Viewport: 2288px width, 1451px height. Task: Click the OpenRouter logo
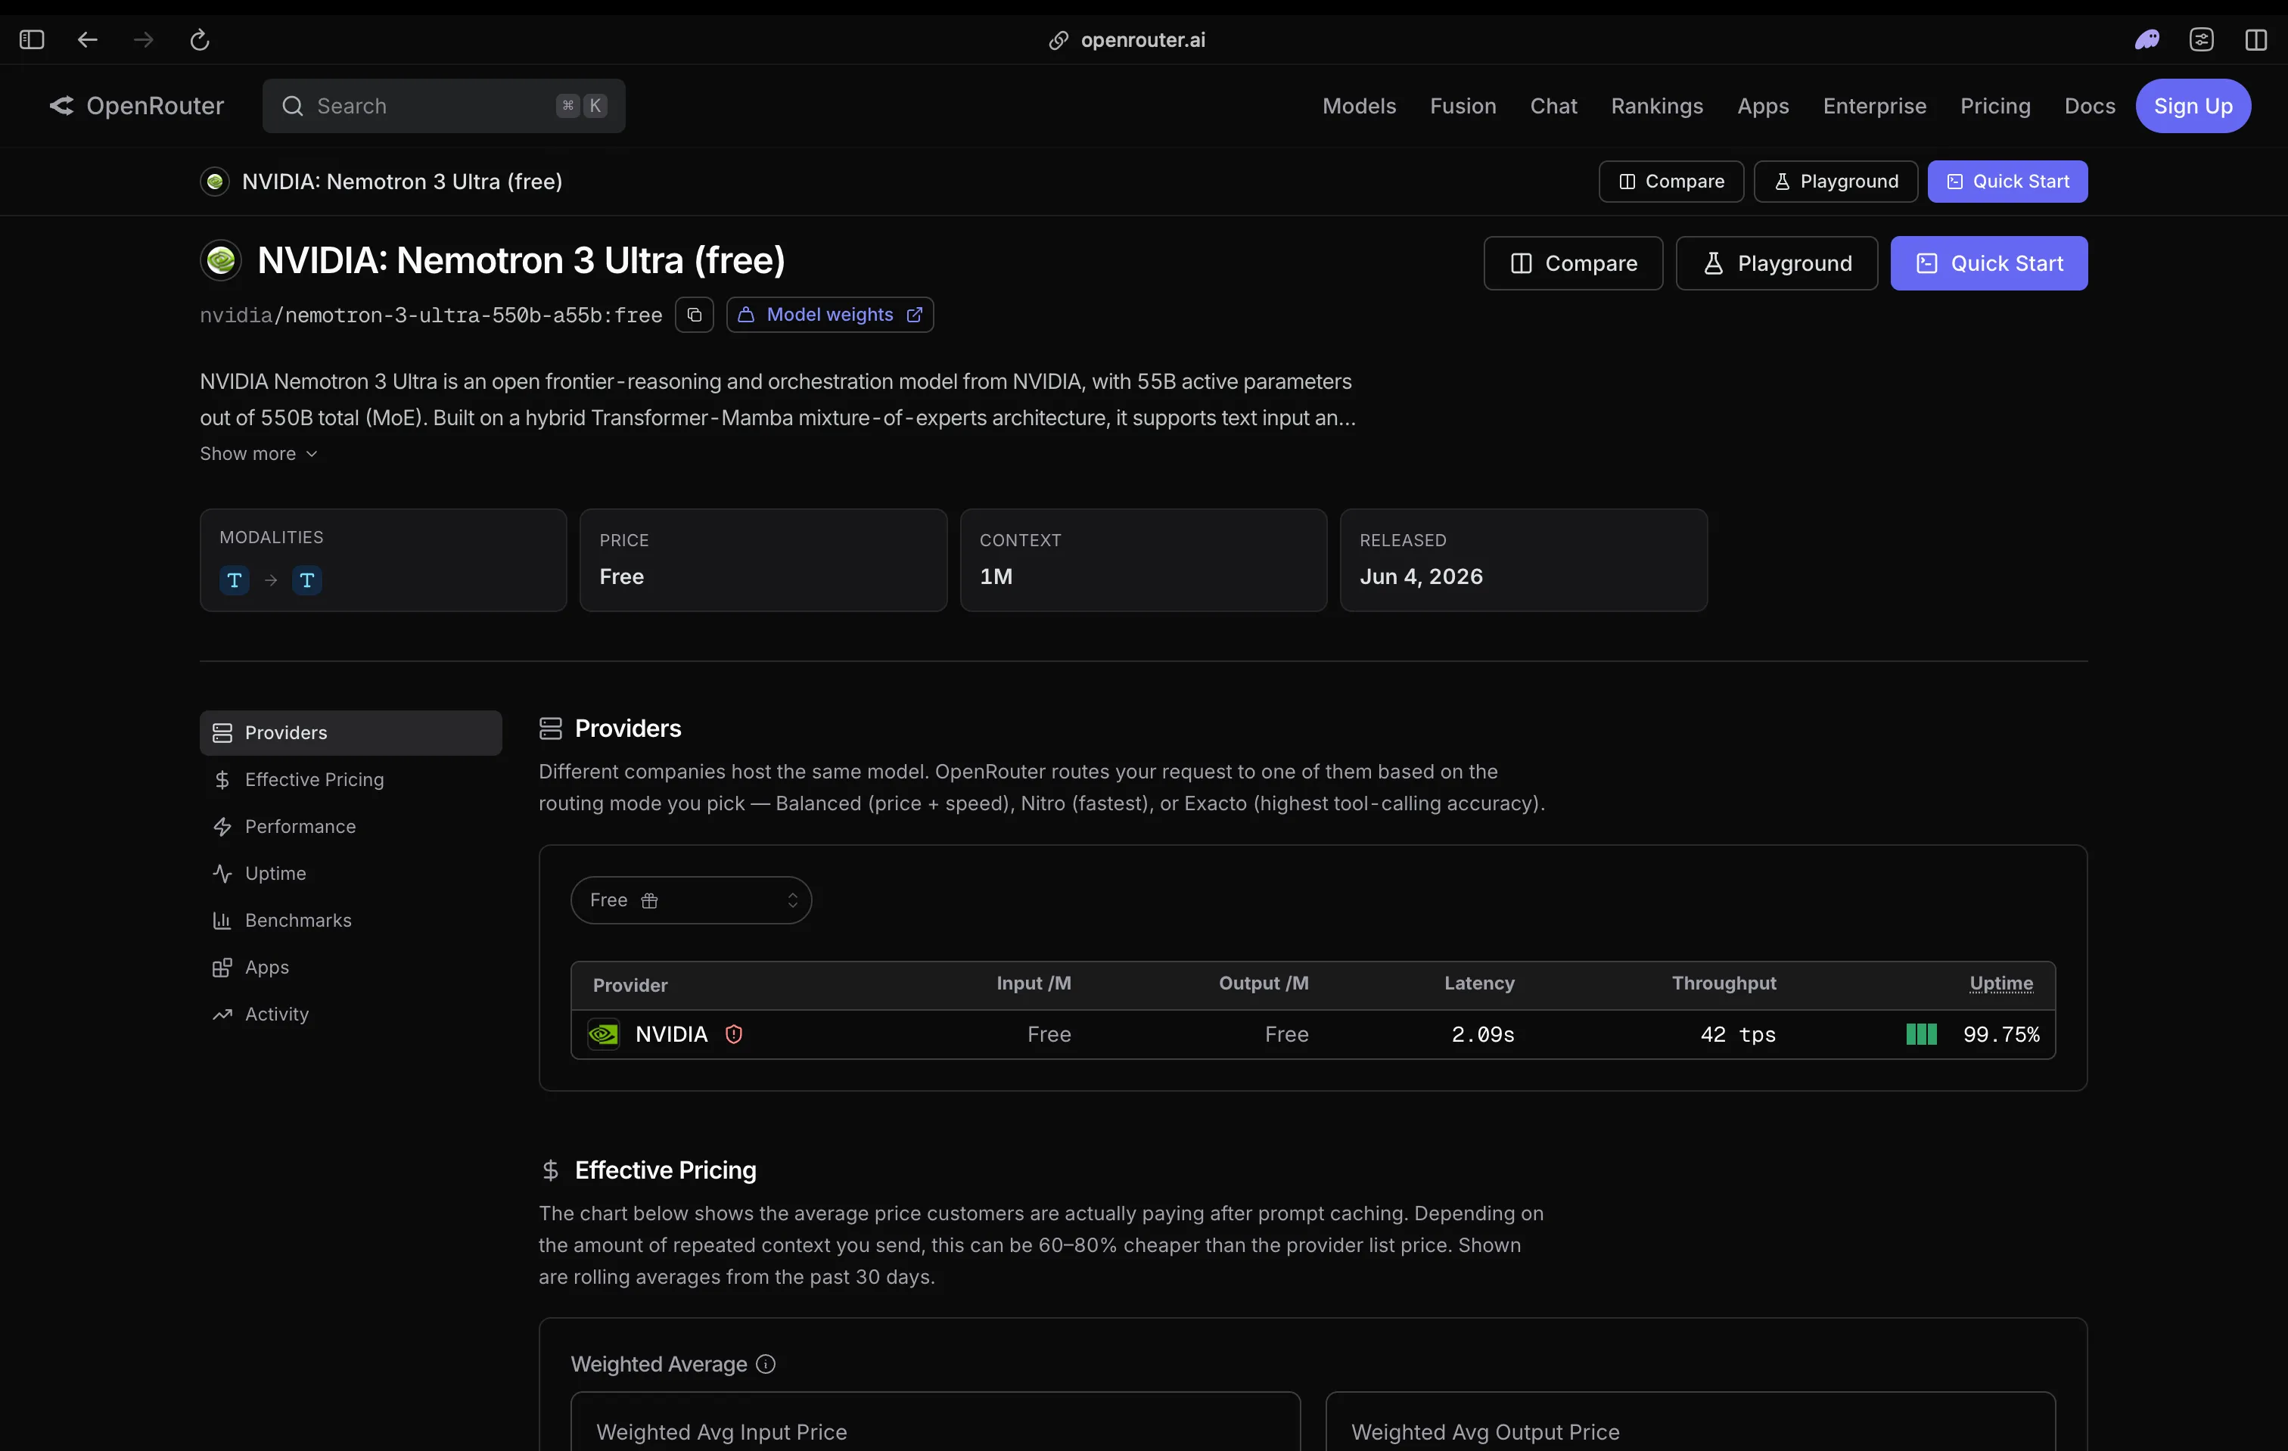click(137, 105)
